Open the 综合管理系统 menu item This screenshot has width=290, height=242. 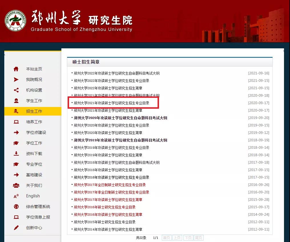click(38, 207)
